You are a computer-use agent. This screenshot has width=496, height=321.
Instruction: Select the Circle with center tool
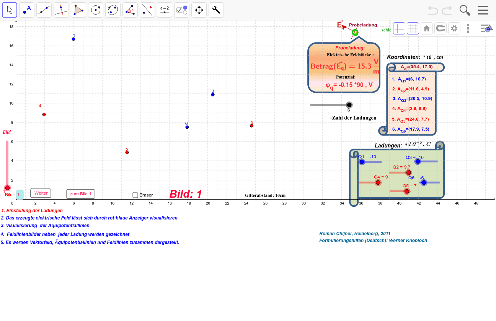click(x=96, y=10)
